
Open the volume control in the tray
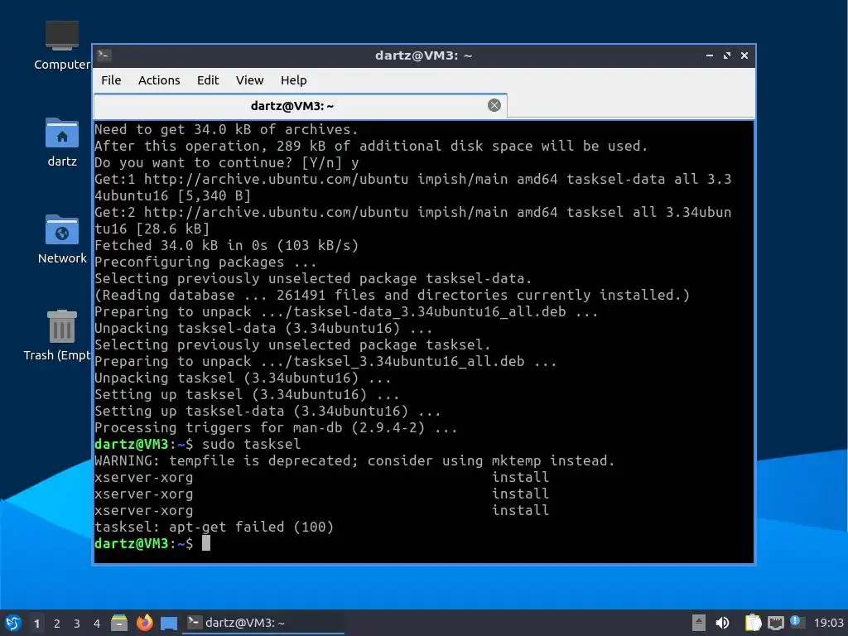[722, 623]
